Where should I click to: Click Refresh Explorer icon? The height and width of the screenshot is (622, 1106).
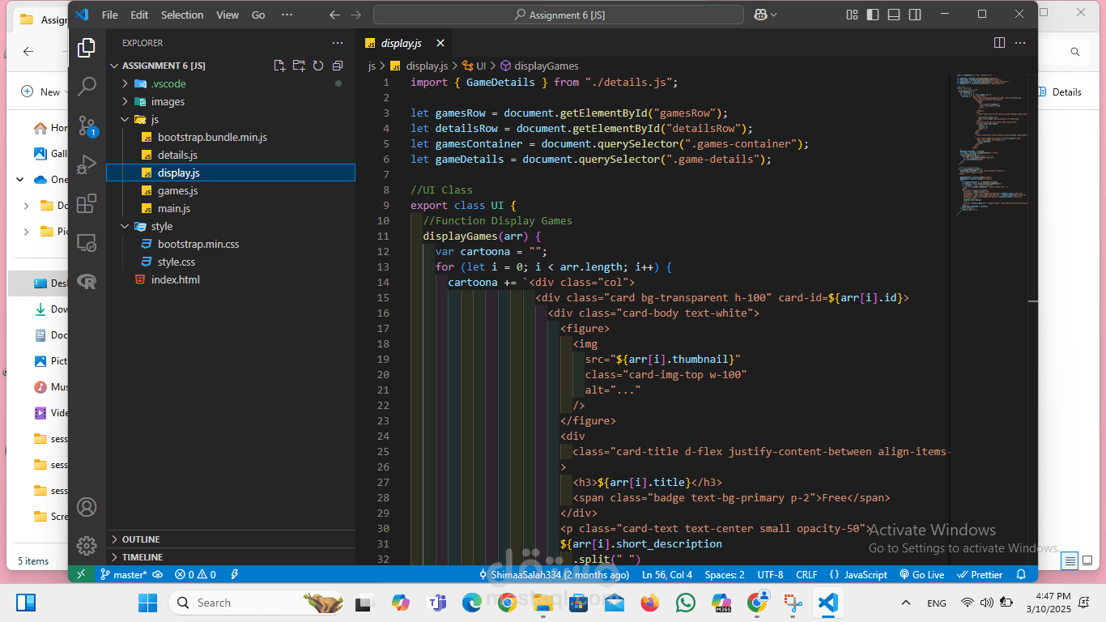click(x=318, y=66)
